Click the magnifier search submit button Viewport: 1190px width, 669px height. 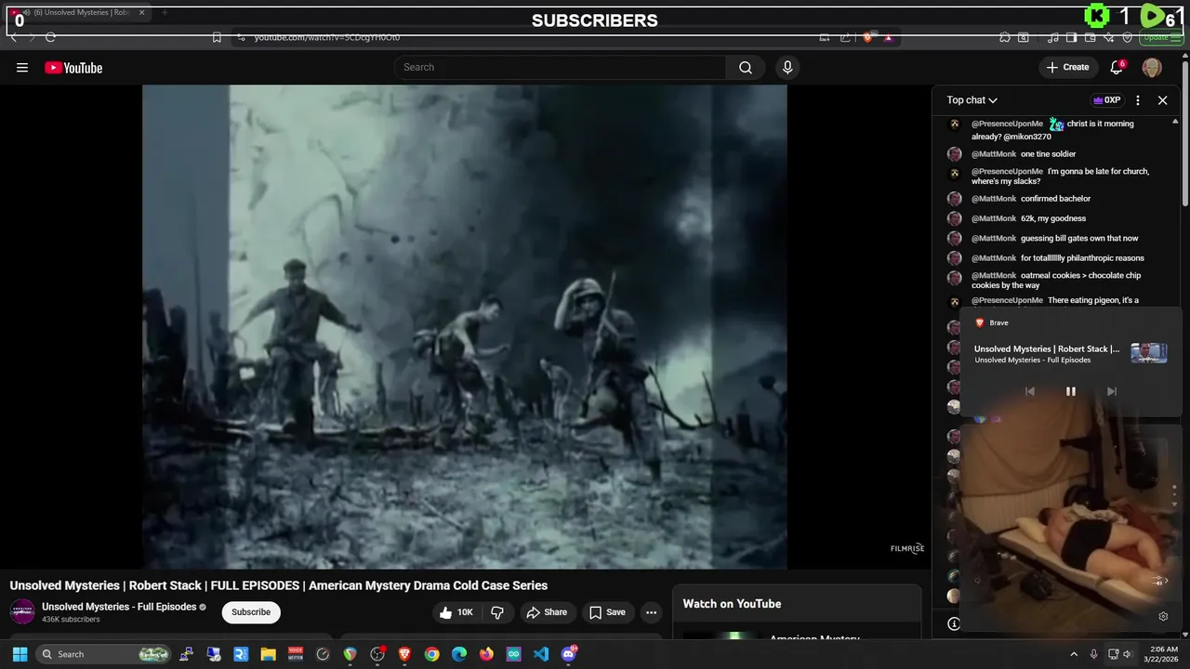(x=746, y=67)
